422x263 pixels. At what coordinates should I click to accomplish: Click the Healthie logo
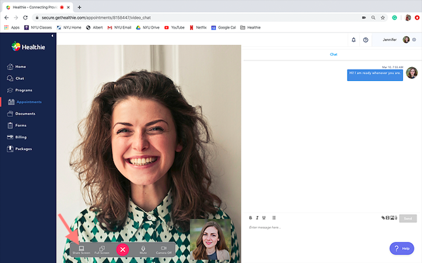pos(28,47)
